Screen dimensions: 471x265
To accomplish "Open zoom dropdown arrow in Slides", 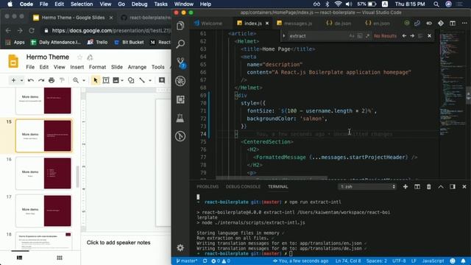I will (84, 80).
